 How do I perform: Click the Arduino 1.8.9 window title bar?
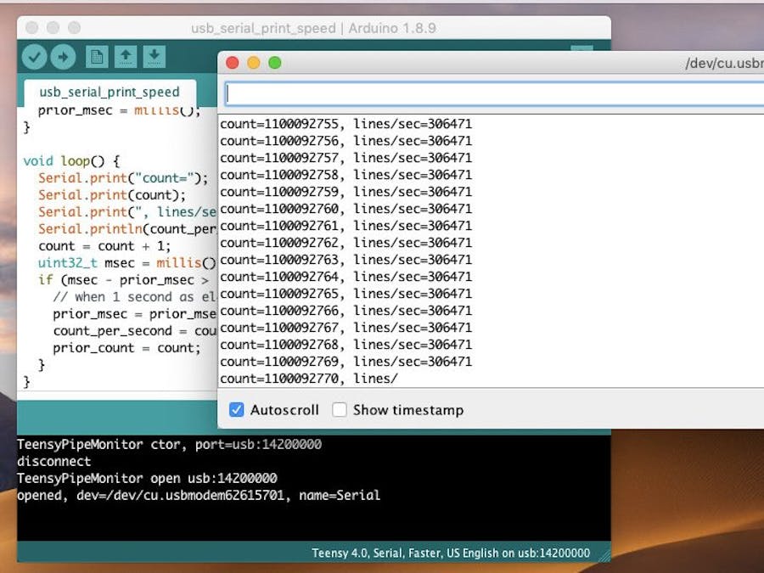(x=313, y=28)
